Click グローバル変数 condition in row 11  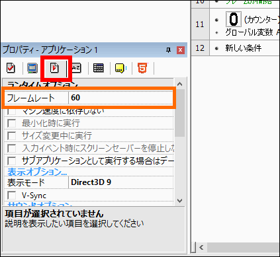[249, 32]
